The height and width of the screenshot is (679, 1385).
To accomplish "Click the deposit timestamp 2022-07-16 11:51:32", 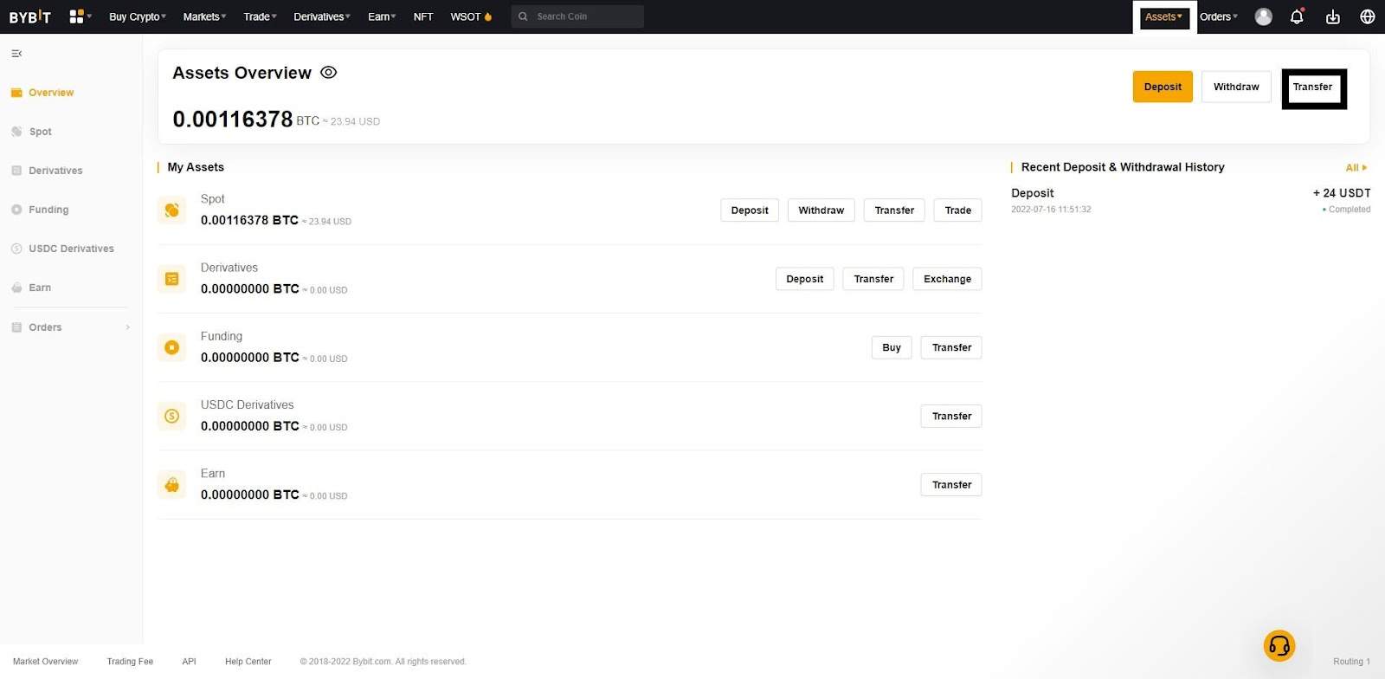I will [x=1051, y=210].
